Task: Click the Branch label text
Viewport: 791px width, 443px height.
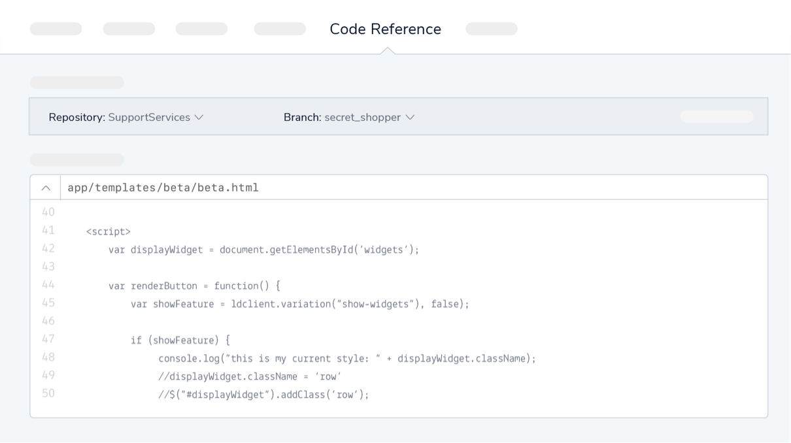Action: [x=303, y=118]
